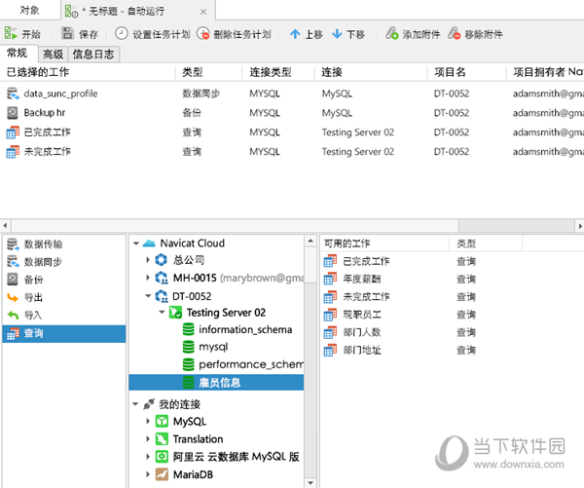Click Add Attachment (添加附件) icon

392,33
